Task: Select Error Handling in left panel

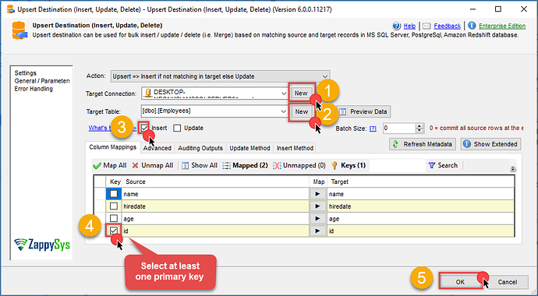Action: coord(34,89)
